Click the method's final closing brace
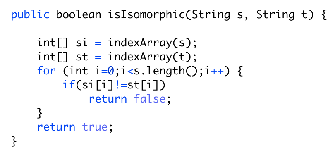Screen dimensions: 335x153 pos(14,141)
